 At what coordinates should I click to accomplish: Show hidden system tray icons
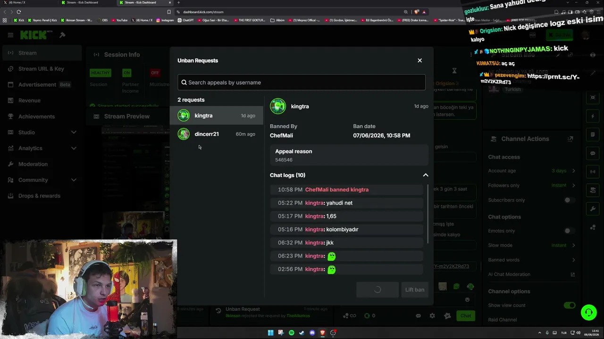click(x=540, y=332)
